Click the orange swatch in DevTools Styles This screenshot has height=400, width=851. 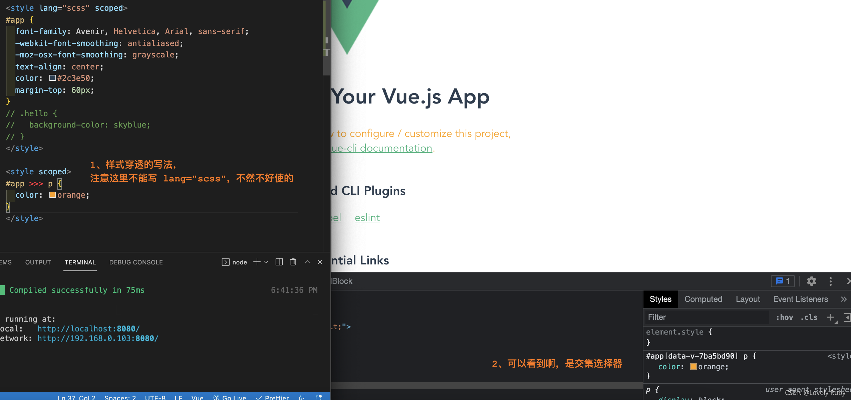[693, 367]
